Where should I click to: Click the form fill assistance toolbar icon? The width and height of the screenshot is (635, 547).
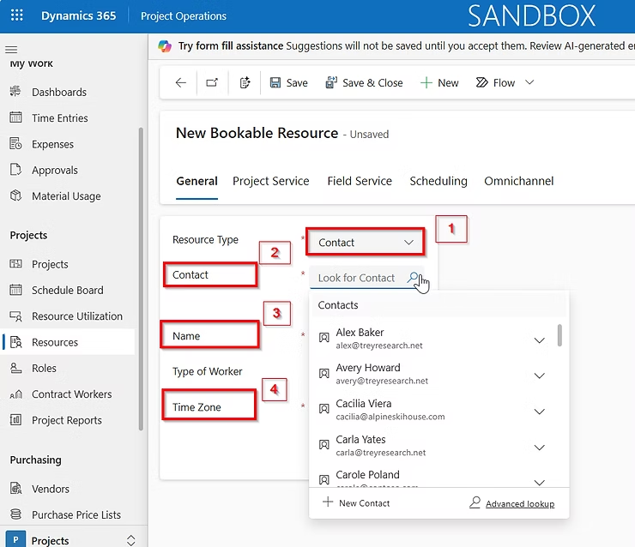click(245, 82)
